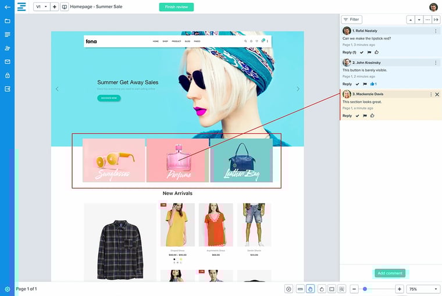Click the compare versions icon beside plus button
This screenshot has width=442, height=296.
tap(64, 7)
